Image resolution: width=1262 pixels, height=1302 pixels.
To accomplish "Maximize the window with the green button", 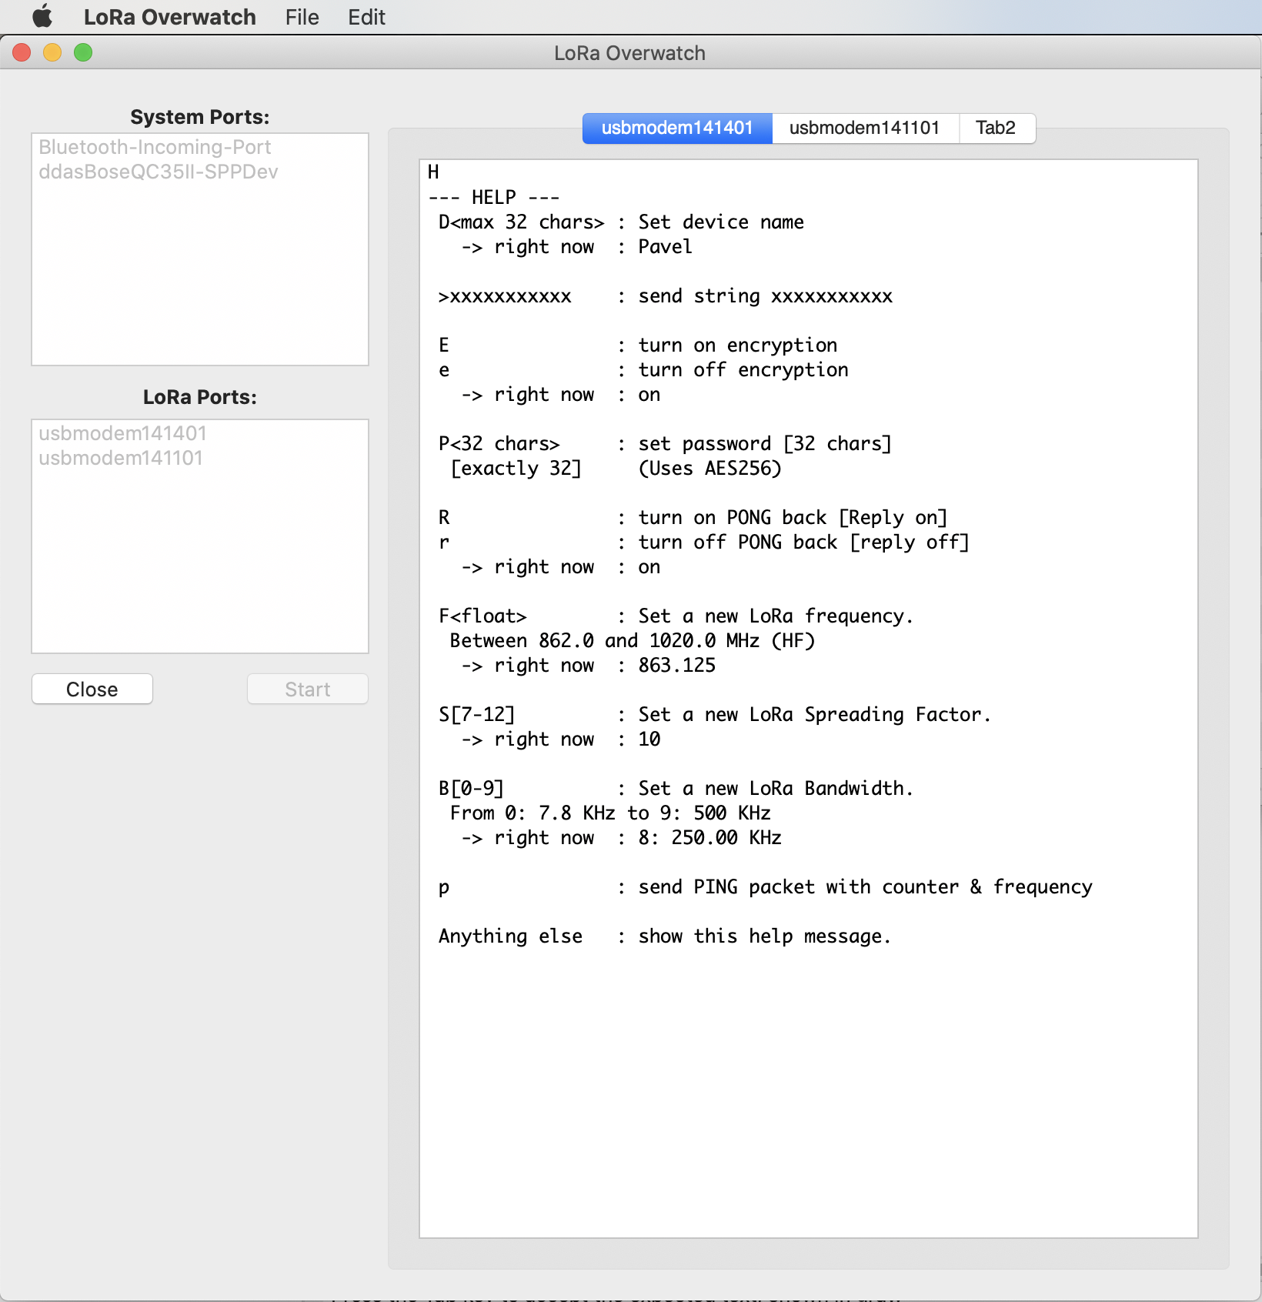I will click(83, 52).
